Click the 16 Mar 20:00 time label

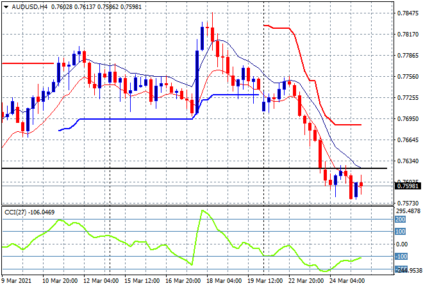pos(183,281)
